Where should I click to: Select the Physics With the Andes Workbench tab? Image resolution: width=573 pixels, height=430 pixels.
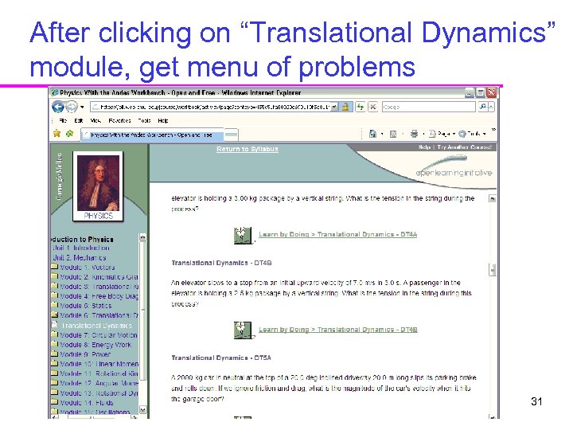click(x=152, y=135)
